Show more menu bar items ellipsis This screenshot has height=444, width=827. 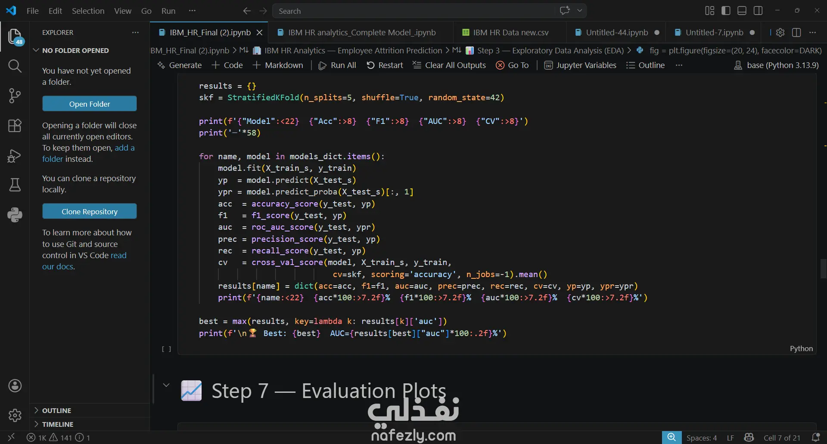coord(192,11)
